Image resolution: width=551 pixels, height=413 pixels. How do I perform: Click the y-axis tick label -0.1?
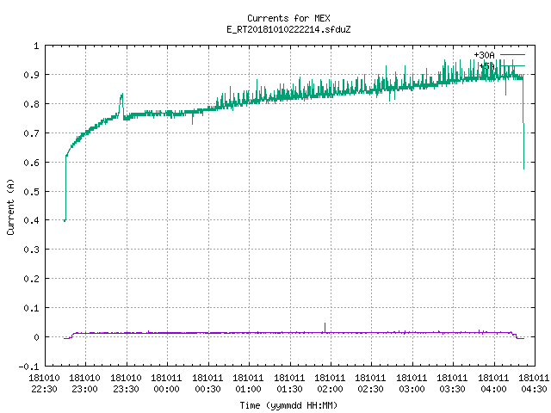click(28, 367)
